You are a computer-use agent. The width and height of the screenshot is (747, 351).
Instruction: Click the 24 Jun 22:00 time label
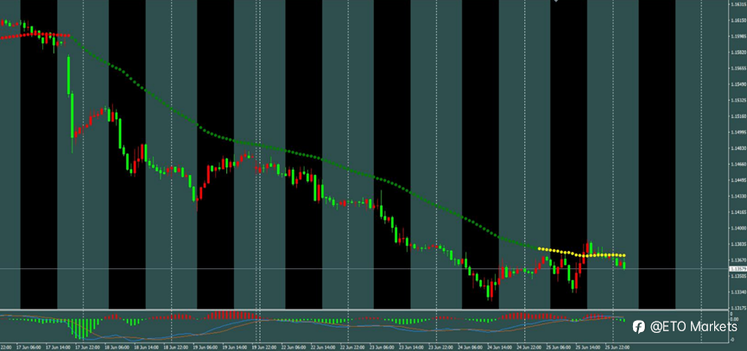coord(529,348)
